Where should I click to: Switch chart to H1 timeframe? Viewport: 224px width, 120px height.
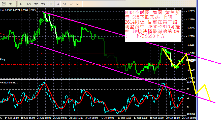(50, 4)
